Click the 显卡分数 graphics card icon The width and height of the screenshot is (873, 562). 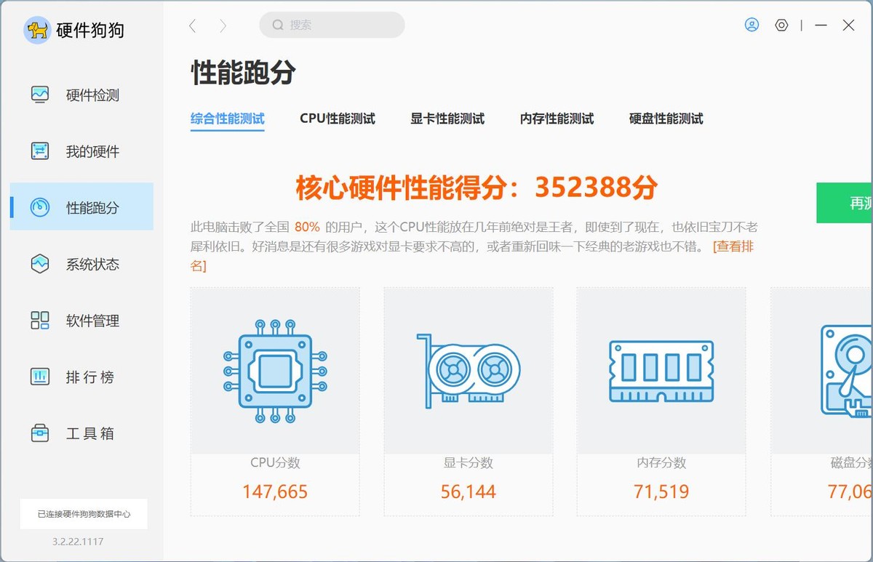point(468,369)
